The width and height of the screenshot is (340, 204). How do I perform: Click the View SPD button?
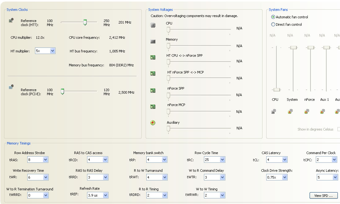click(x=323, y=196)
